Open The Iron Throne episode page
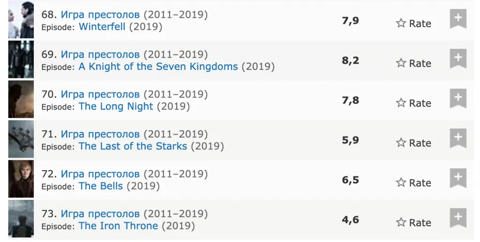This screenshot has height=242, width=480. (118, 226)
